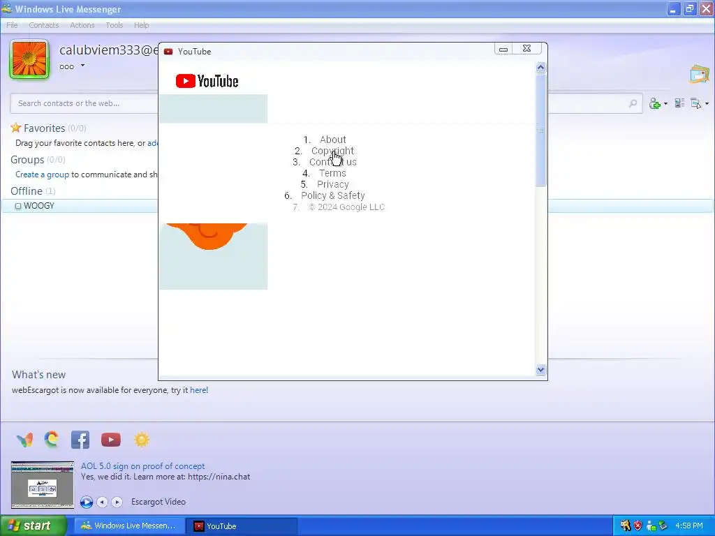Expand the show menu dropdown arrow
Image resolution: width=715 pixels, height=536 pixels.
coord(707,104)
